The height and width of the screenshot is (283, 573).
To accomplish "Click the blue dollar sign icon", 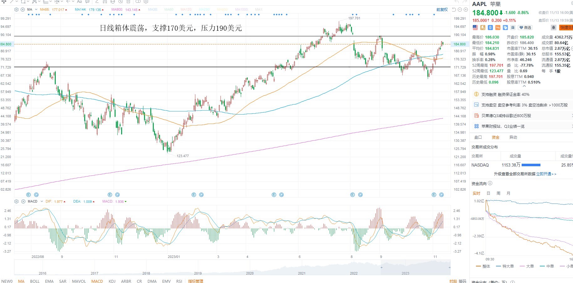I will pos(490,28).
